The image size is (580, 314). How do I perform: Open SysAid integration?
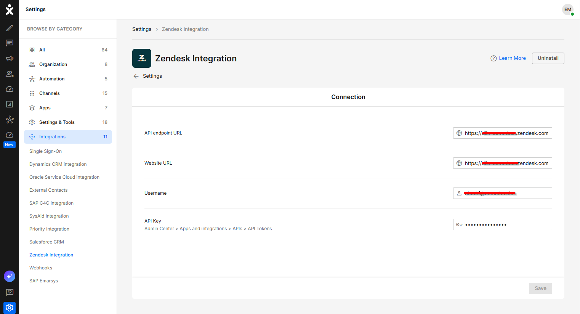pos(49,216)
